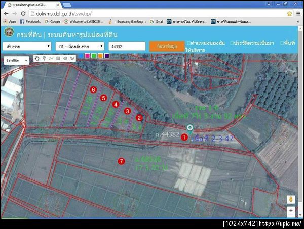The width and height of the screenshot is (304, 229).
Task: Open the Satellite map type dropdown
Action: click(x=17, y=61)
